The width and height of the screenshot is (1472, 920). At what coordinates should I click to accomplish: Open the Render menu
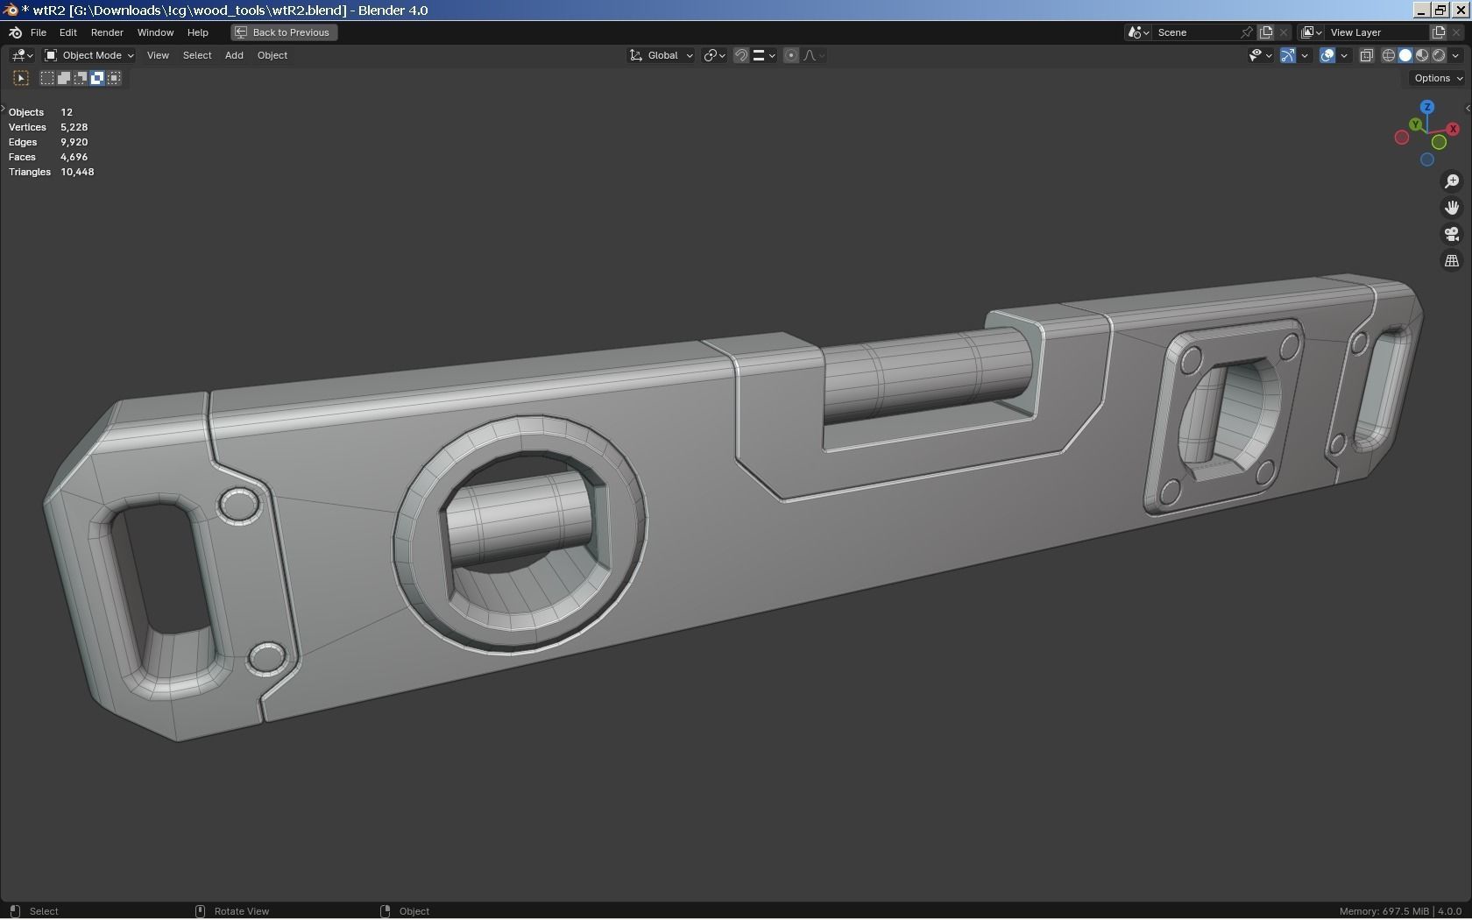coord(107,32)
